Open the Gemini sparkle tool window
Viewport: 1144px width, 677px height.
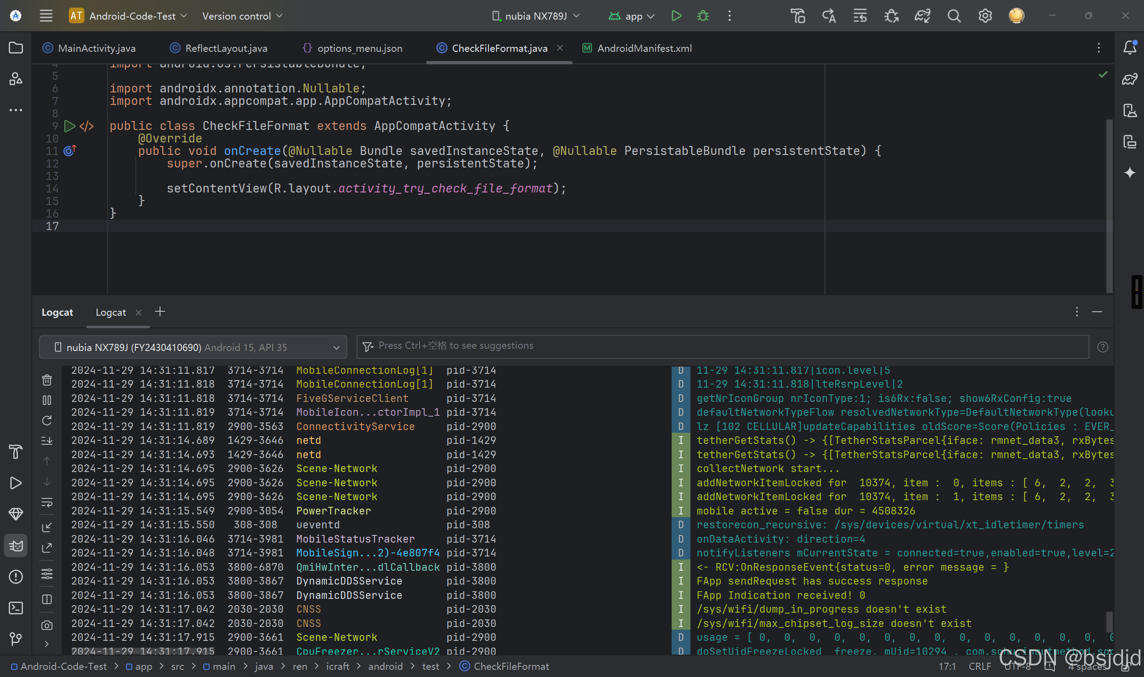tap(1129, 173)
